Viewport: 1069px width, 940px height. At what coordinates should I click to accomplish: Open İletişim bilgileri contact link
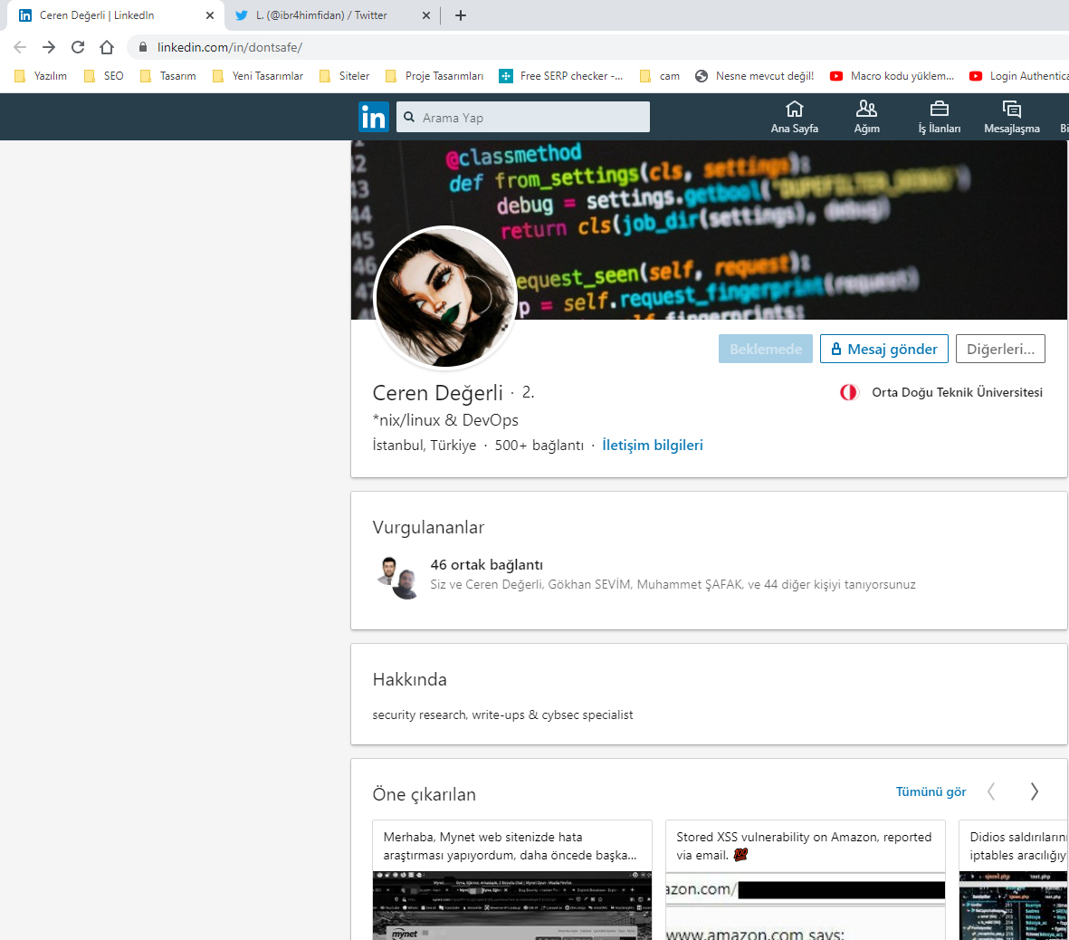652,445
